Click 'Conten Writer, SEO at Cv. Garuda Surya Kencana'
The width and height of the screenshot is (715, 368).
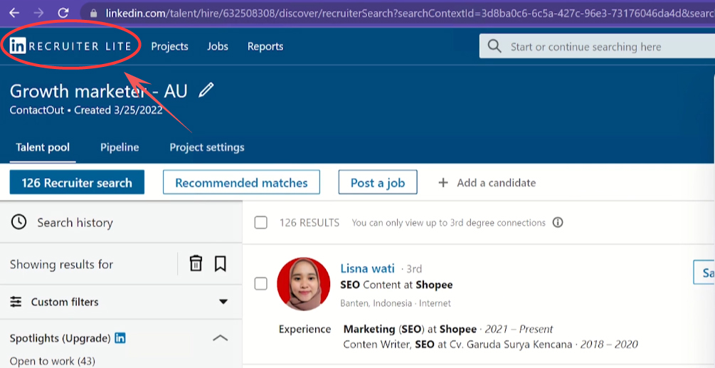(x=459, y=345)
